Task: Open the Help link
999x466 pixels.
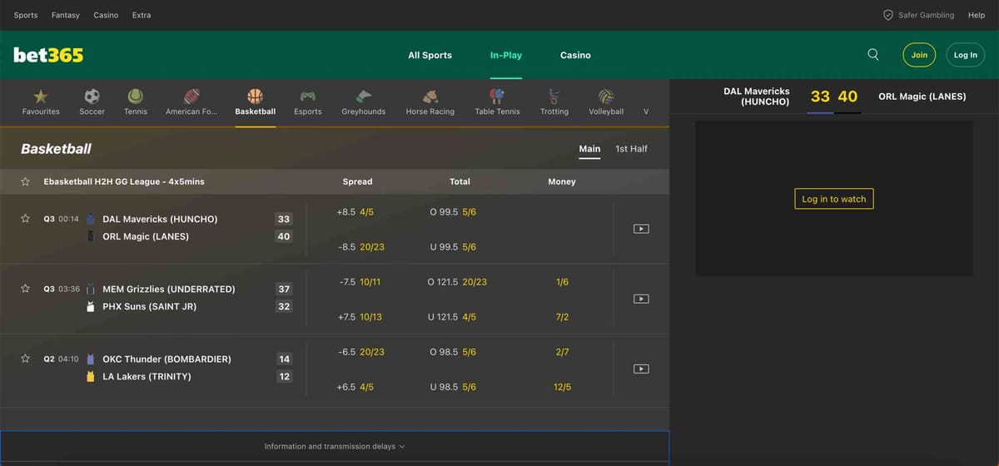Action: [977, 15]
